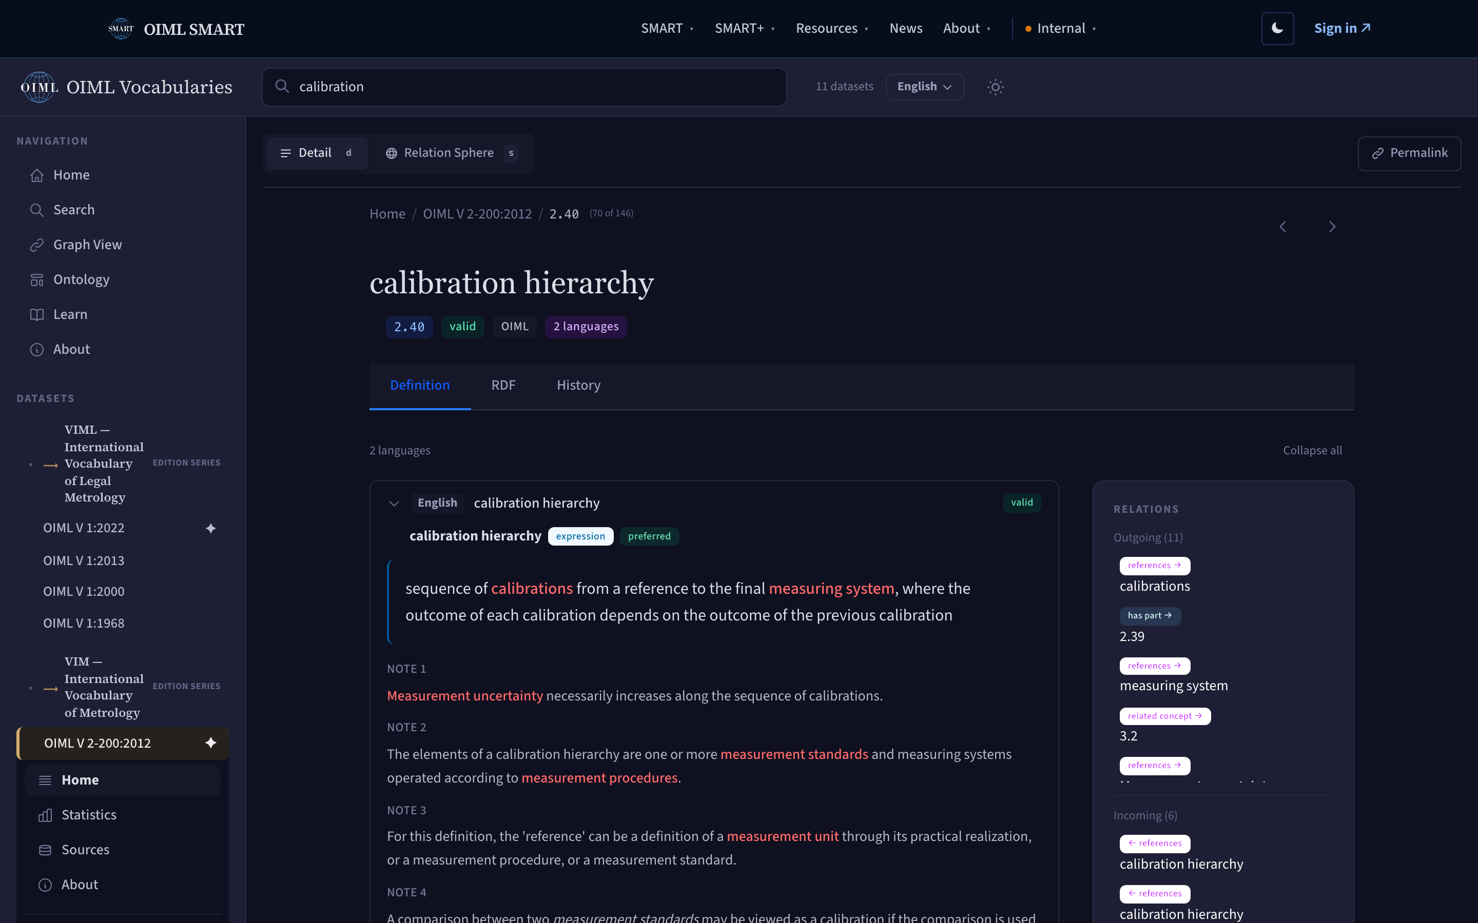Open Learn in the sidebar

tap(123, 314)
